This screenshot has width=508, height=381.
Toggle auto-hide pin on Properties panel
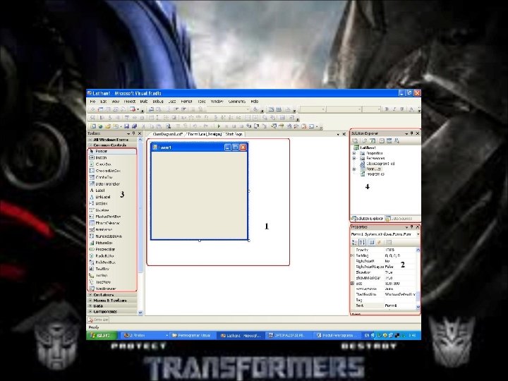pyautogui.click(x=412, y=227)
